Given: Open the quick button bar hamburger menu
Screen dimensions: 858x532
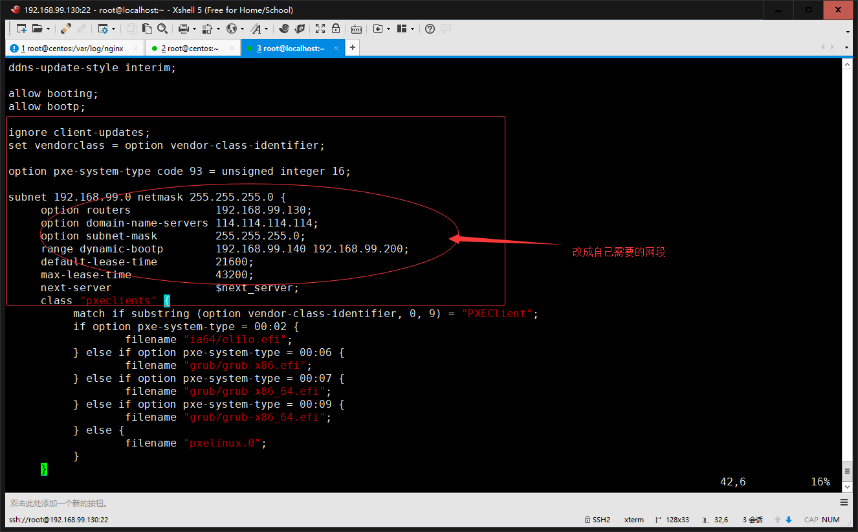Looking at the screenshot, I should [844, 503].
